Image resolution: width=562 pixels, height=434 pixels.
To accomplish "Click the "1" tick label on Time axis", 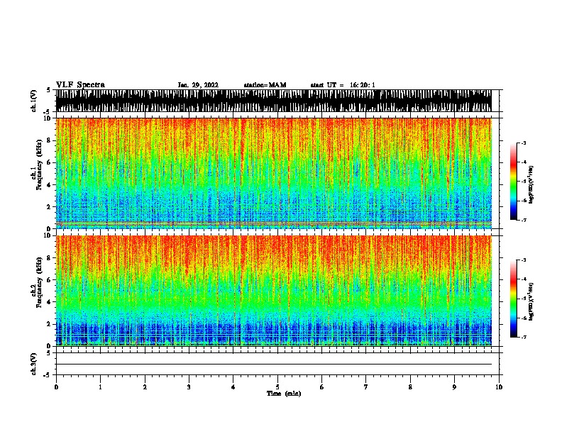I will pyautogui.click(x=100, y=387).
